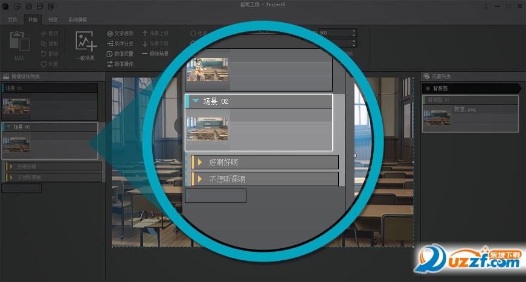The image size is (526, 282).
Task: Expand the 好啊好啊 option branch
Action: 10,166
